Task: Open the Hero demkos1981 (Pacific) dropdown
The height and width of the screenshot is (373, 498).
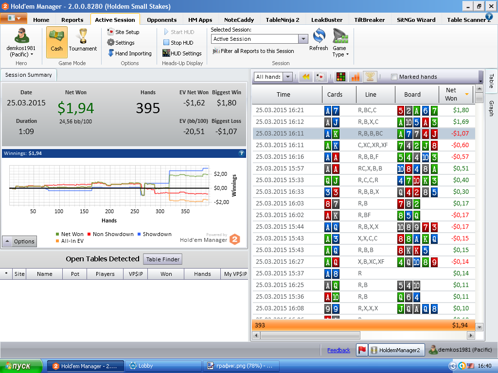Action: pos(21,51)
